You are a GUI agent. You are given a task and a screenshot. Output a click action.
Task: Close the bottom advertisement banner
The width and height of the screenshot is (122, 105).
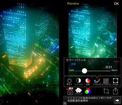65,103
